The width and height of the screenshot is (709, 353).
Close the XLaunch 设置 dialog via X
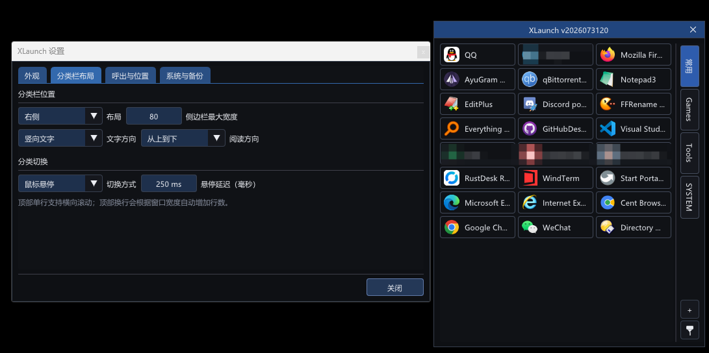[423, 52]
